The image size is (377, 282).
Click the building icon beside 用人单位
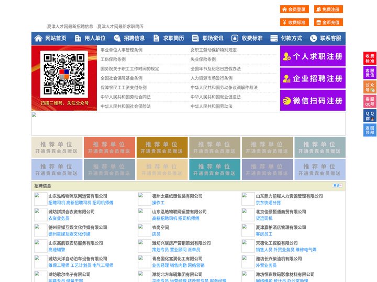point(77,38)
